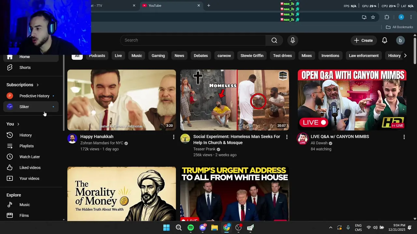417x234 pixels.
Task: Show more category chips with right arrow
Action: (x=405, y=56)
